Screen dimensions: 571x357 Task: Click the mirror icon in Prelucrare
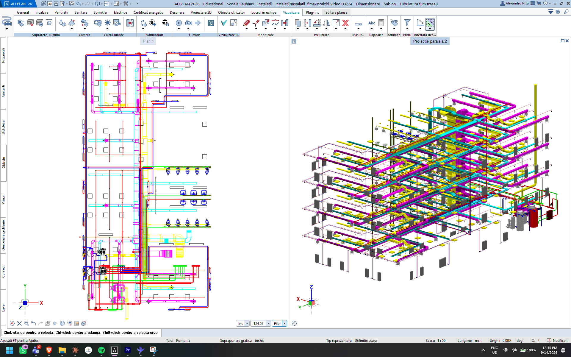click(326, 23)
